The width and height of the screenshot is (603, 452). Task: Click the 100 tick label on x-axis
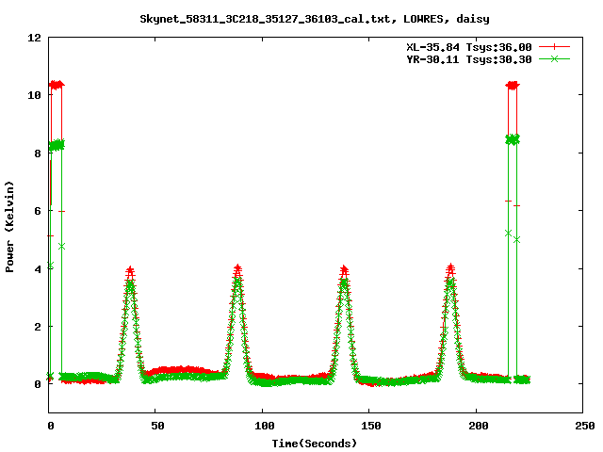[x=263, y=427]
